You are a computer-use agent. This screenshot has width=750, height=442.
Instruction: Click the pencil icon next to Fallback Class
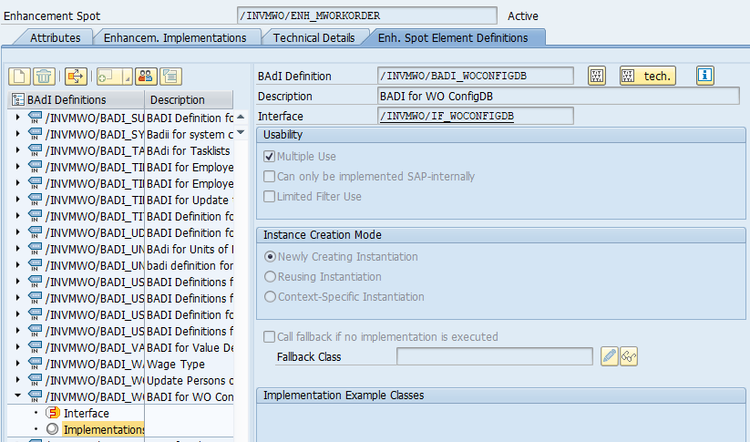tap(610, 356)
